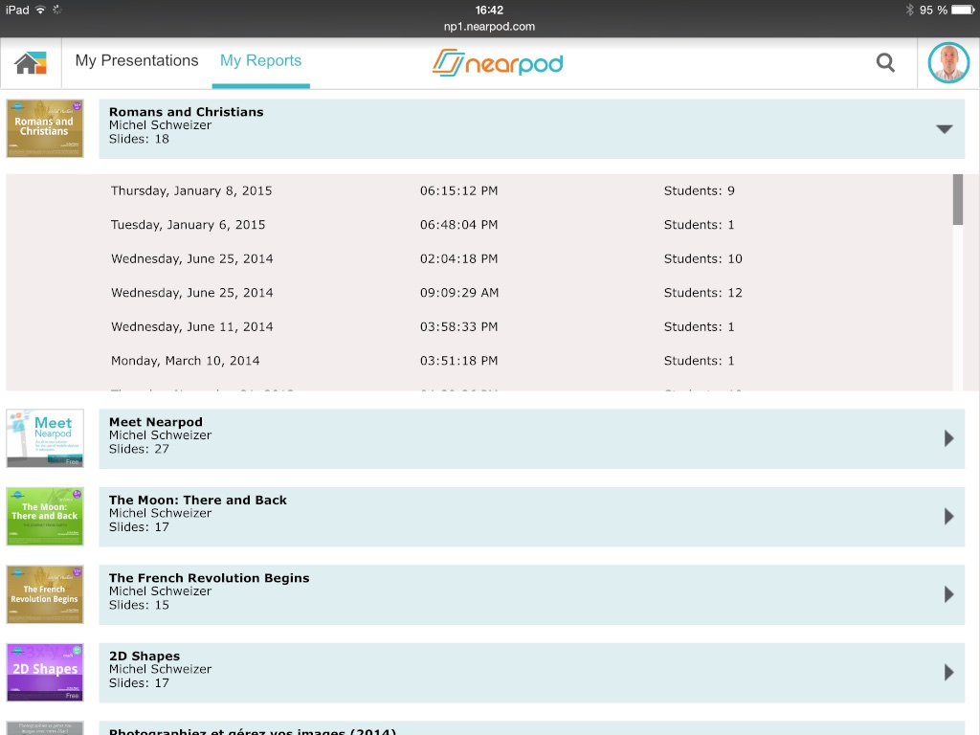The width and height of the screenshot is (980, 735).
Task: Open the search magnifier icon
Action: [x=885, y=63]
